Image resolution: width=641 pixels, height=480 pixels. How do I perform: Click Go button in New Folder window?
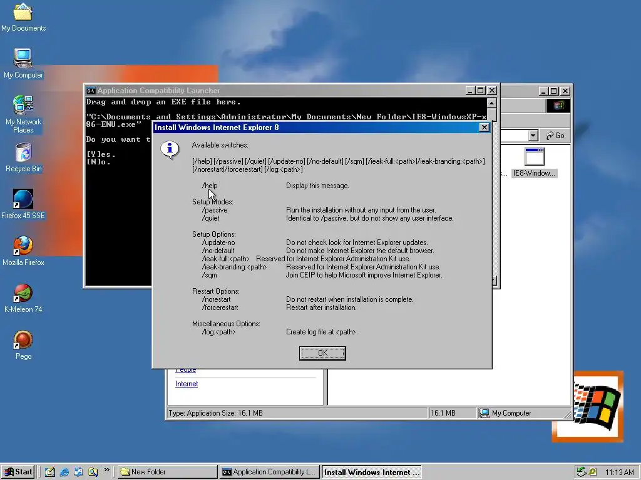click(x=555, y=136)
